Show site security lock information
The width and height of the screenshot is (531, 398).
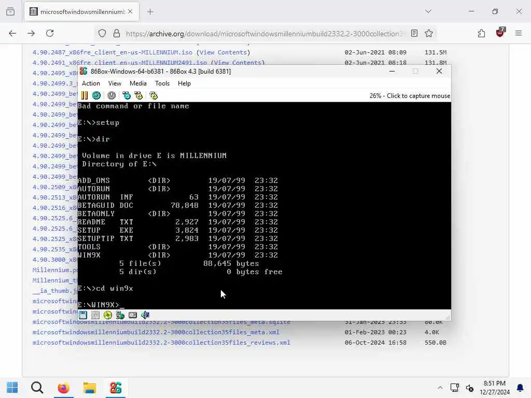point(117,33)
